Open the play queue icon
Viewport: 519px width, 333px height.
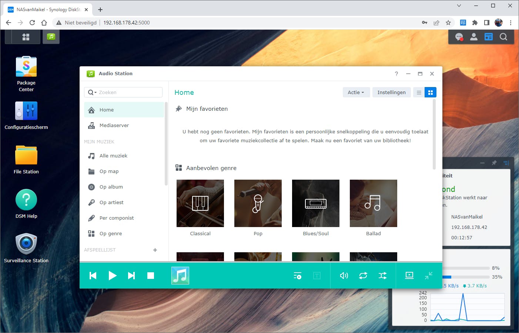(x=298, y=276)
